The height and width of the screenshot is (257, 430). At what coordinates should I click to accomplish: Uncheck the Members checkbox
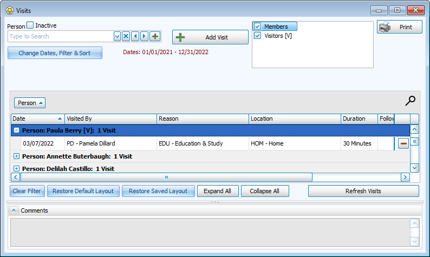tap(258, 27)
